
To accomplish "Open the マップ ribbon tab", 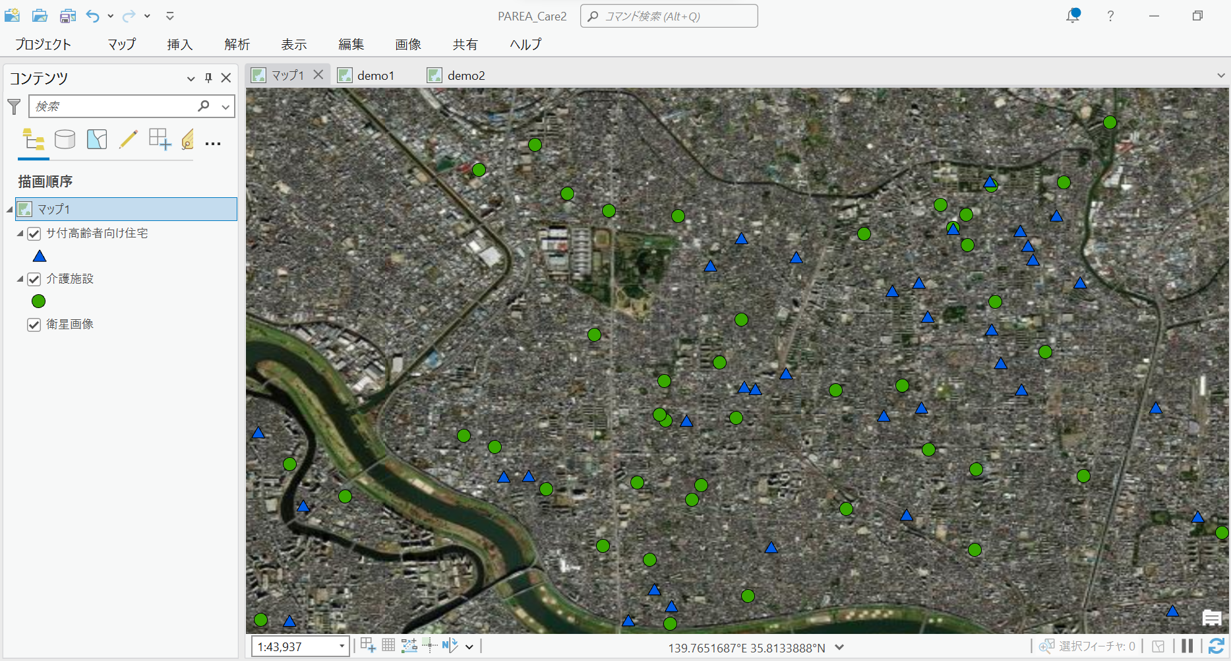I will (x=122, y=44).
